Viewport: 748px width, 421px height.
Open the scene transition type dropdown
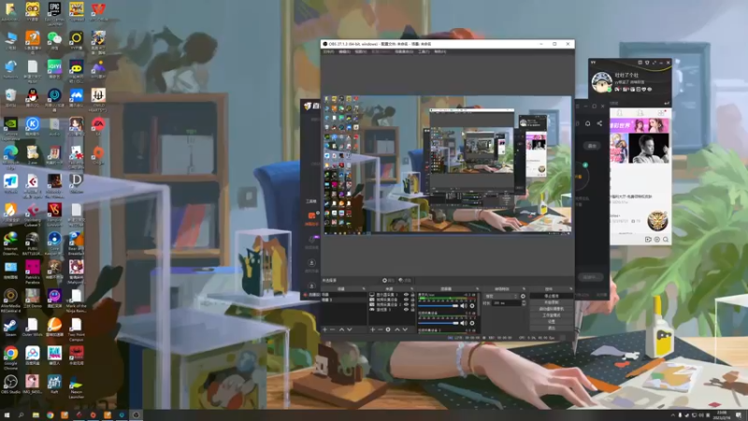pos(501,296)
